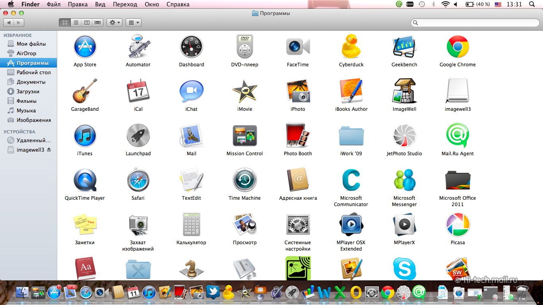Select the JetPhoto Studio icon
This screenshot has width=543, height=305.
404,136
